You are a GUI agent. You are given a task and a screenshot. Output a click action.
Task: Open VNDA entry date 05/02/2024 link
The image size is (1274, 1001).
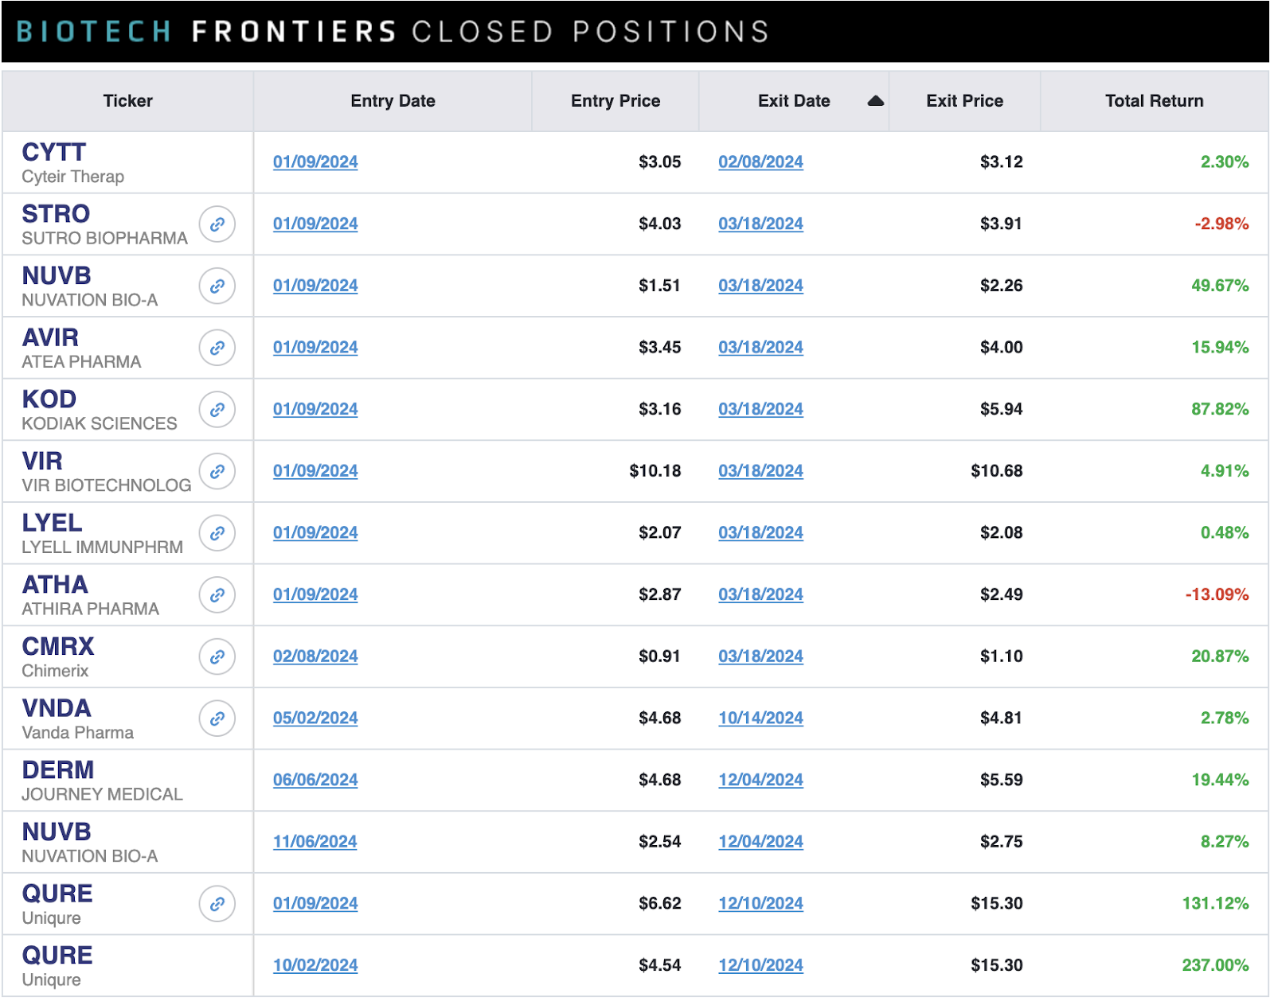click(315, 719)
